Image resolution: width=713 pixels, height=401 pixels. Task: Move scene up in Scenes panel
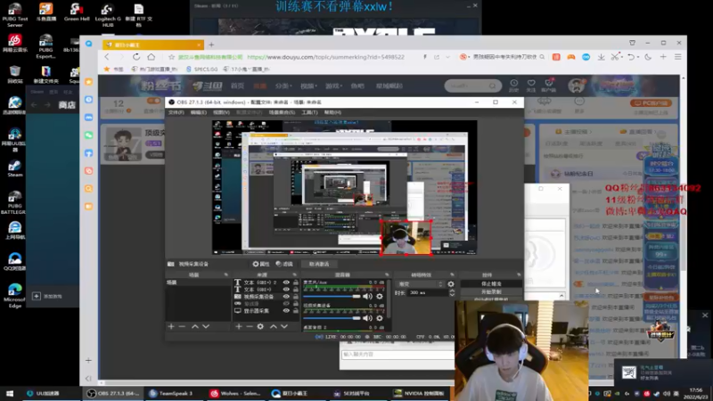pyautogui.click(x=195, y=326)
